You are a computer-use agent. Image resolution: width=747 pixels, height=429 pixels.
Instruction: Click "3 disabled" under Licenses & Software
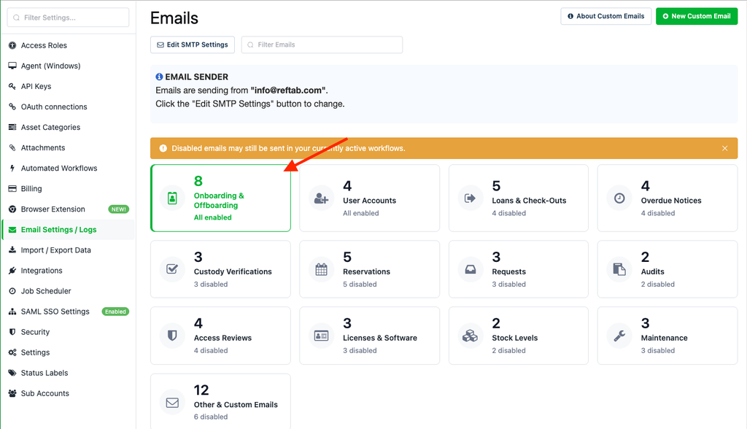(x=360, y=351)
